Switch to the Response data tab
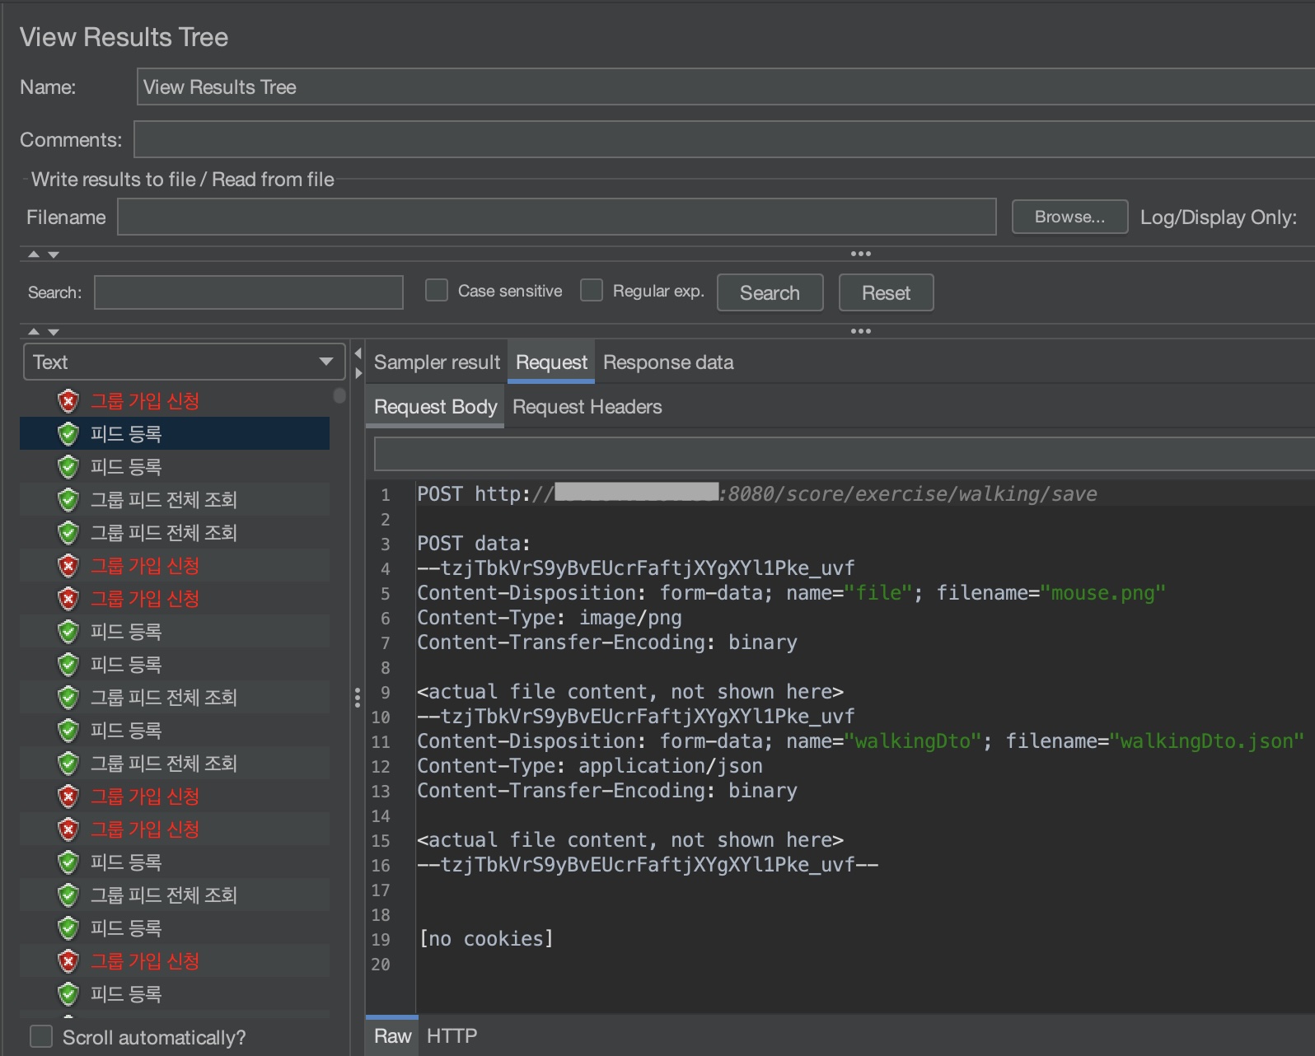Image resolution: width=1315 pixels, height=1056 pixels. click(668, 362)
